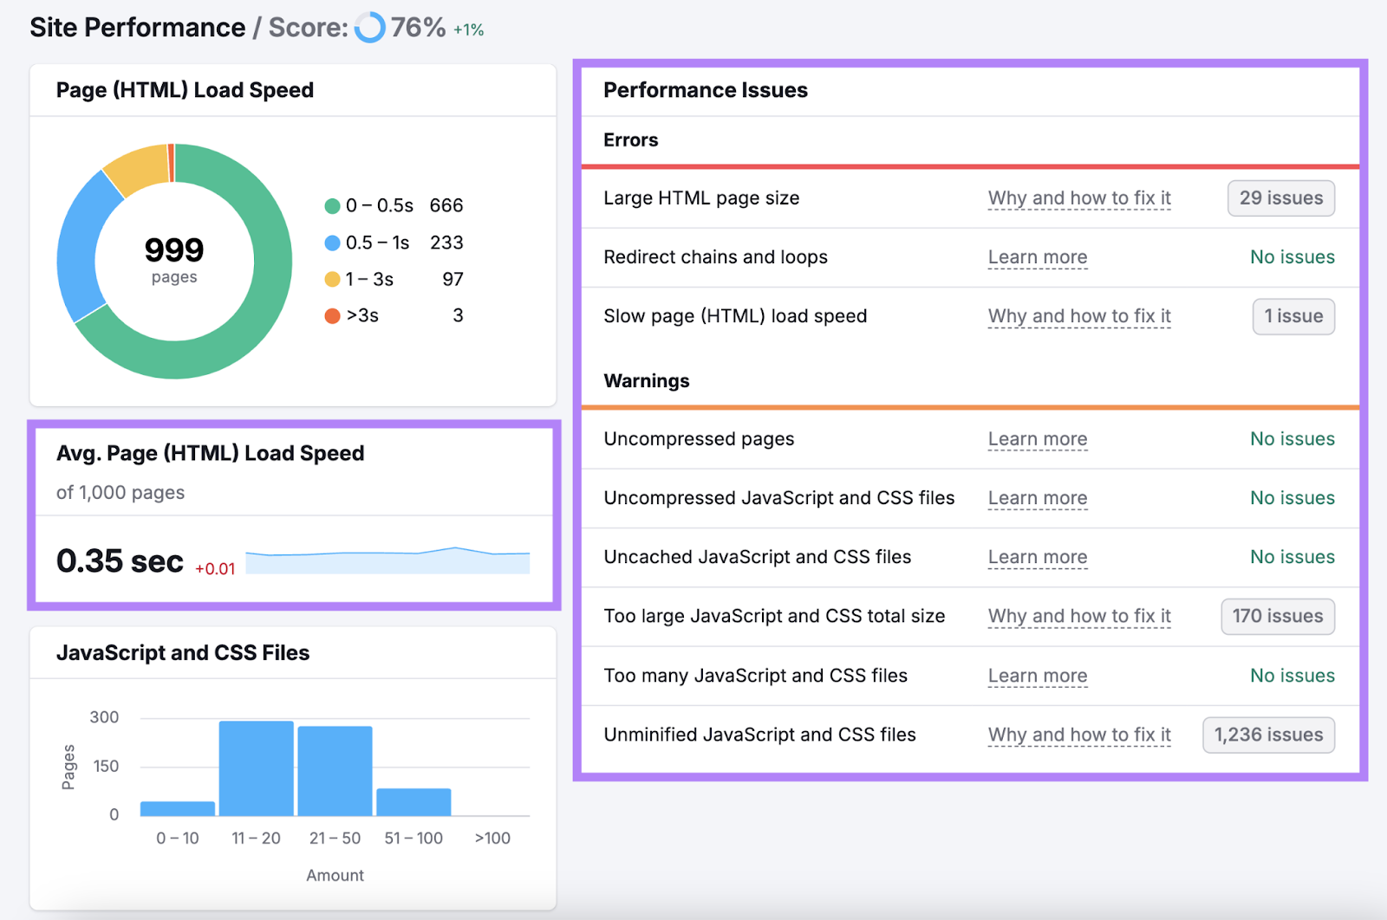1387x920 pixels.
Task: Click the 1 issue button for slow pages
Action: point(1293,316)
